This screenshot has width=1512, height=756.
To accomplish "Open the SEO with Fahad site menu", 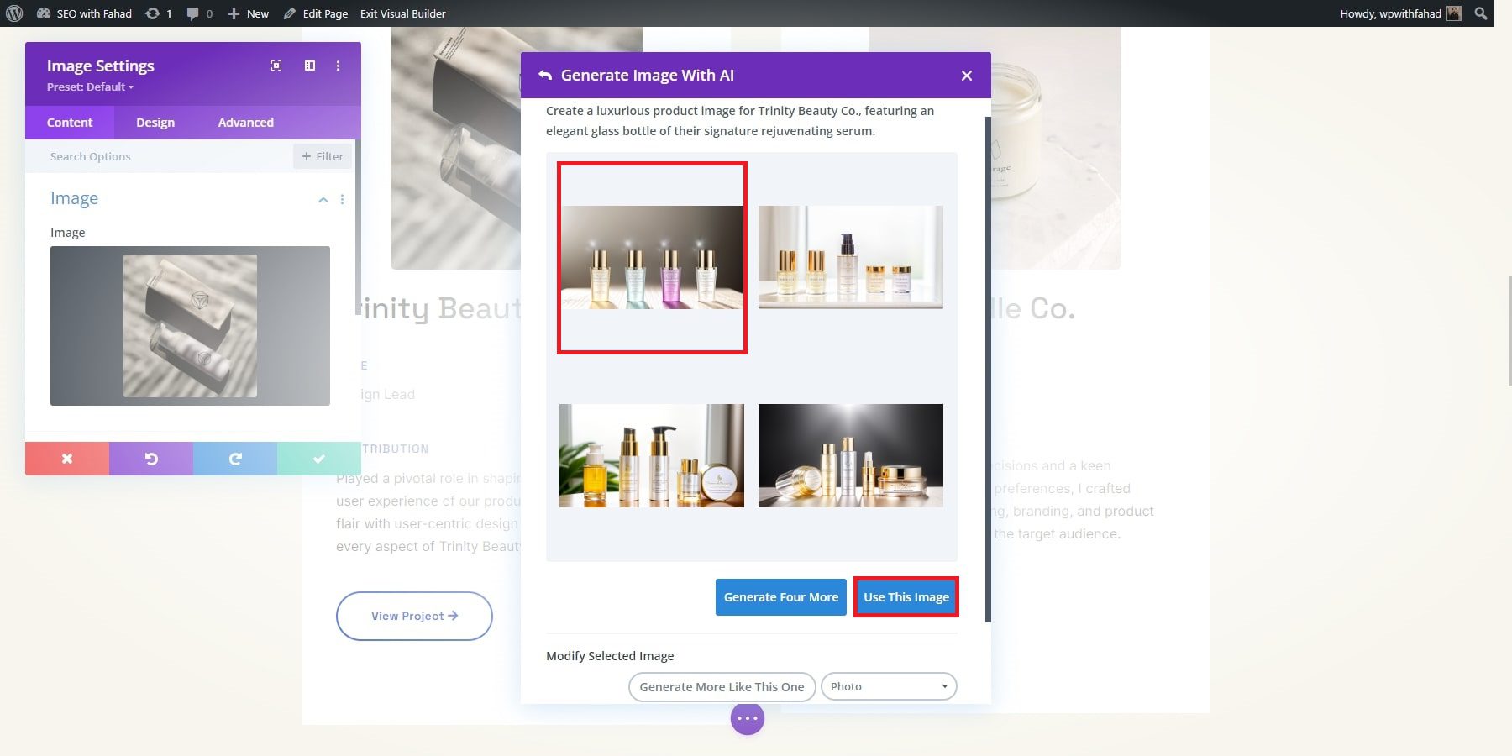I will click(x=84, y=13).
